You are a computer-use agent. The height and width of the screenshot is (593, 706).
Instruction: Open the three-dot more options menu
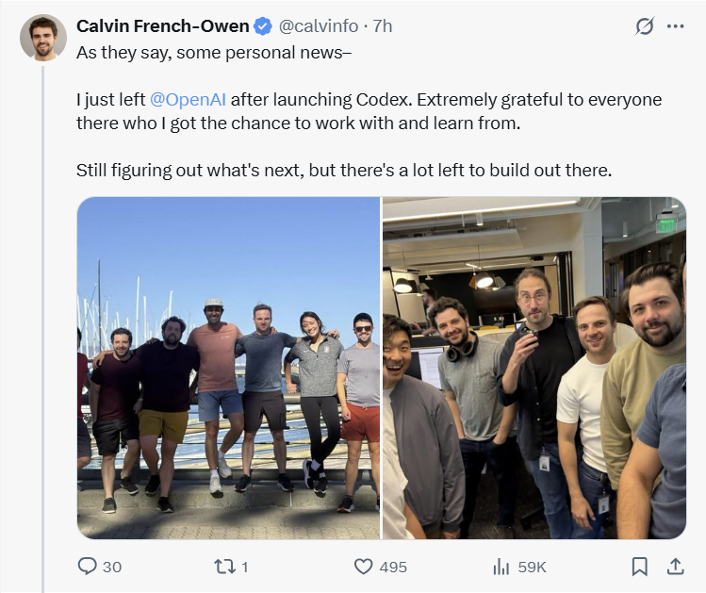click(x=675, y=26)
